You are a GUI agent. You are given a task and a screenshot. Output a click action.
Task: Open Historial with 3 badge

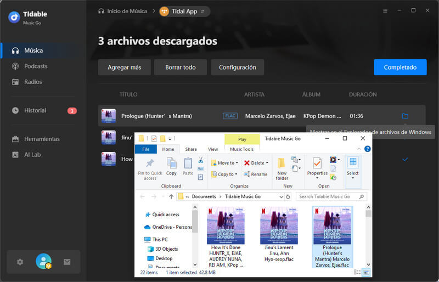coord(43,111)
